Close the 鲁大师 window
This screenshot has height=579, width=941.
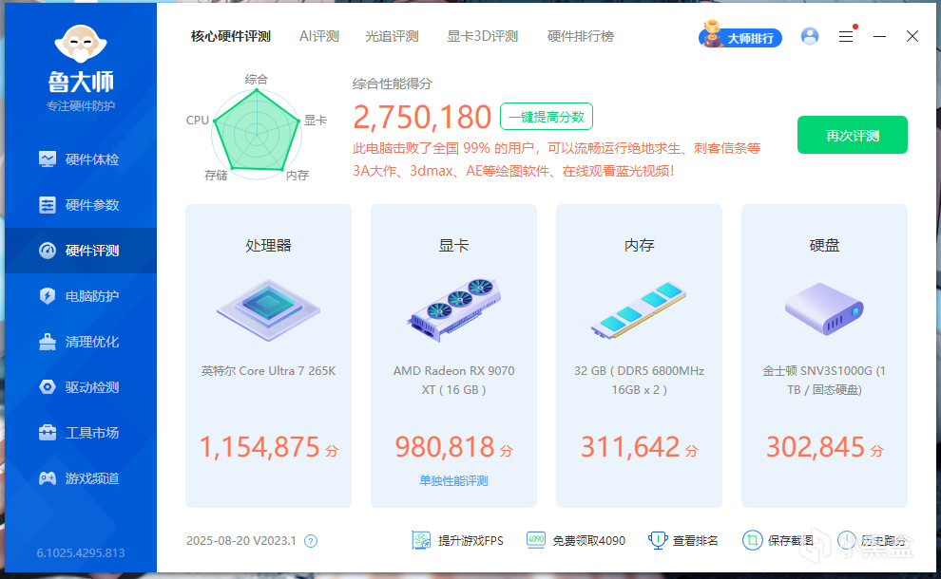(912, 37)
